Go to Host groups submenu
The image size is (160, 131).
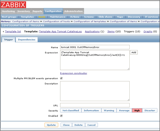pos(9,17)
